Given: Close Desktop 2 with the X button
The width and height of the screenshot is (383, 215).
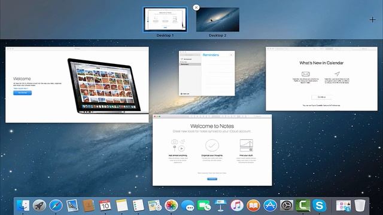Looking at the screenshot, I should coord(196,8).
